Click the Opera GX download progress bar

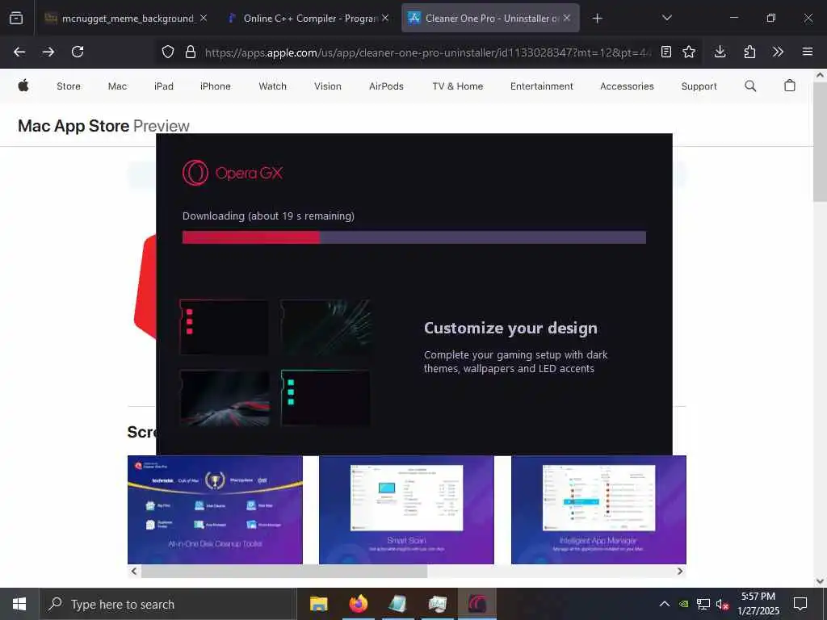tap(414, 237)
